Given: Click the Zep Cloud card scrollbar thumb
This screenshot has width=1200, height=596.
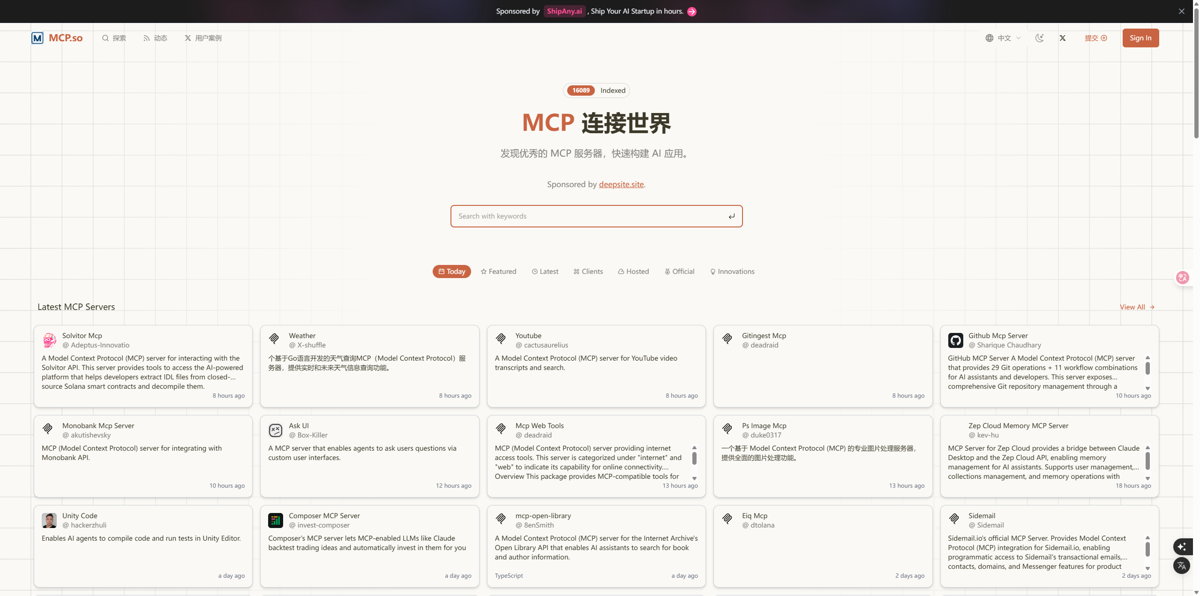Looking at the screenshot, I should 1147,460.
